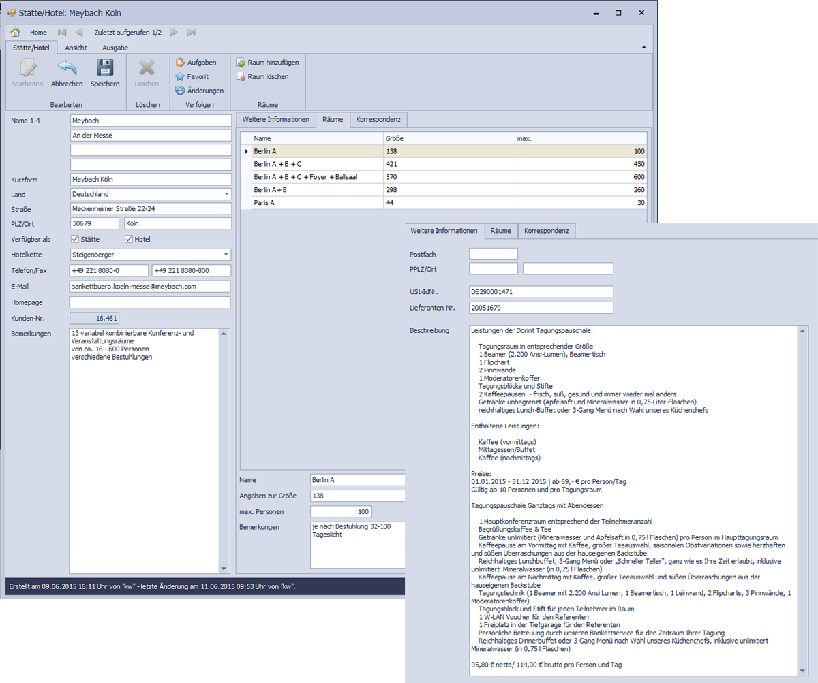Expand the Land dropdown showing Deutschland
Image resolution: width=818 pixels, height=683 pixels.
[226, 194]
